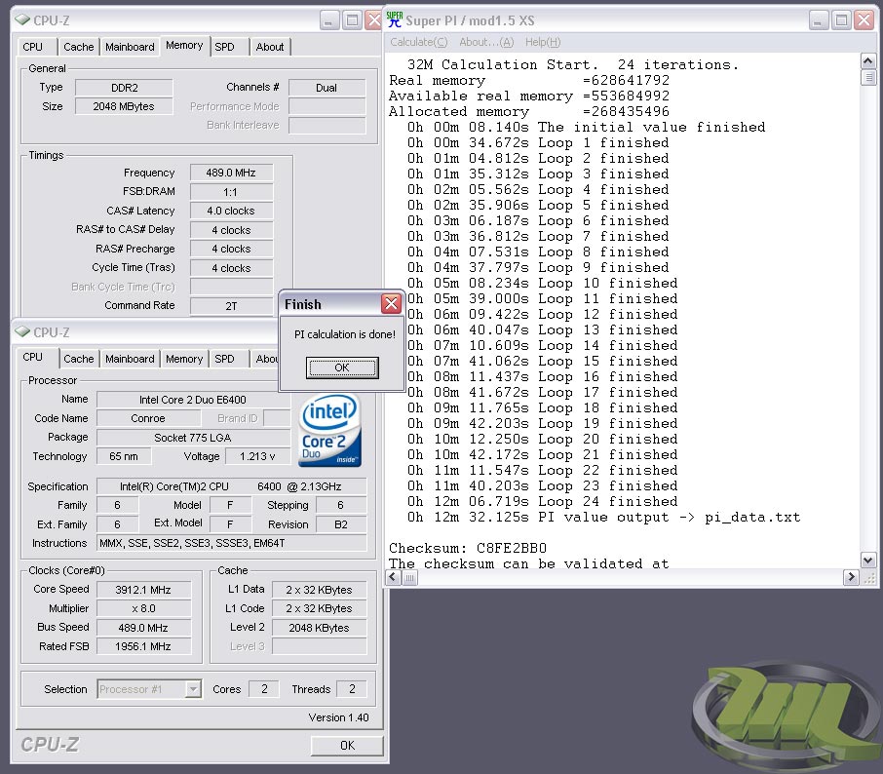Click the left arrow of Super PI horizontal scrollbar
Image resolution: width=883 pixels, height=774 pixels.
point(393,577)
